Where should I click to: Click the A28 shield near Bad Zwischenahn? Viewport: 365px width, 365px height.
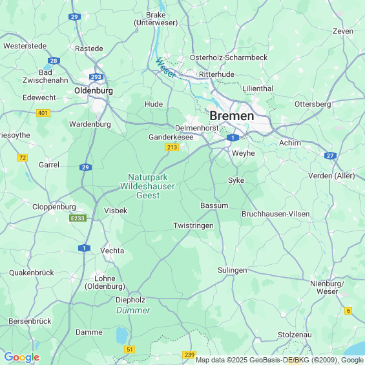[54, 61]
